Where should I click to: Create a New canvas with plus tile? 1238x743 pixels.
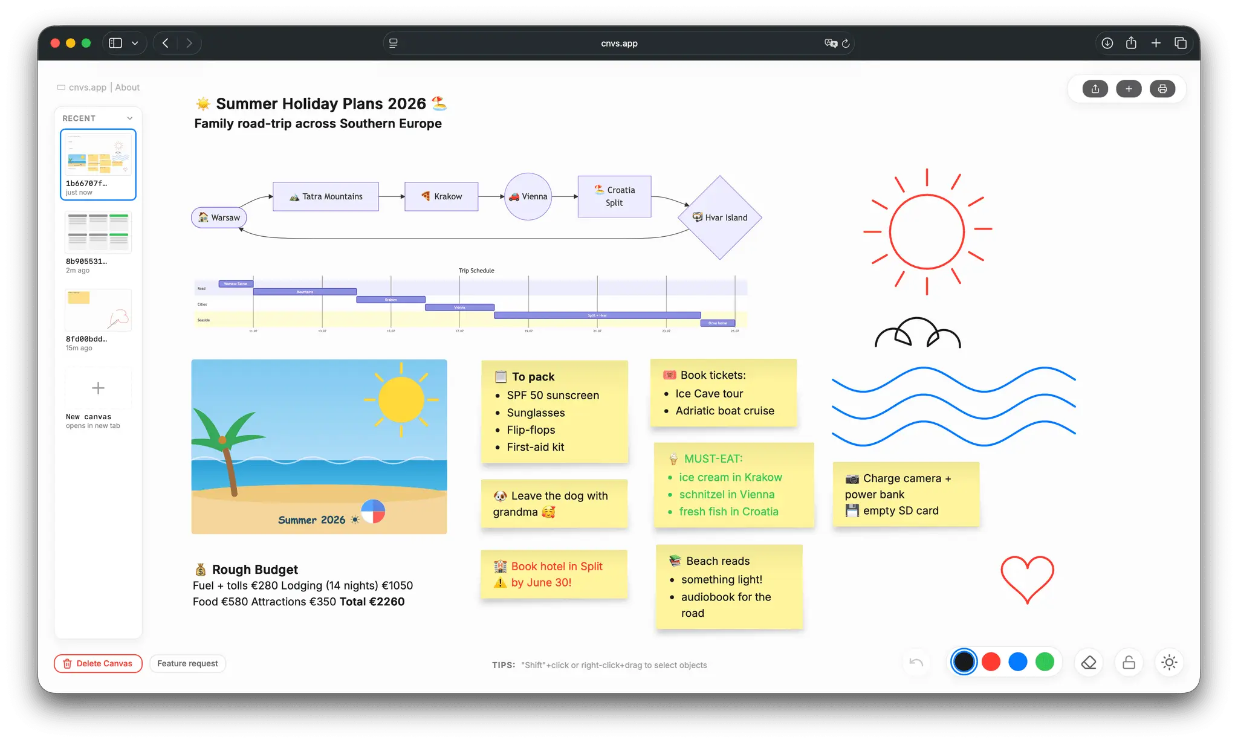pyautogui.click(x=98, y=388)
